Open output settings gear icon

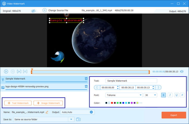pyautogui.click(x=91, y=112)
